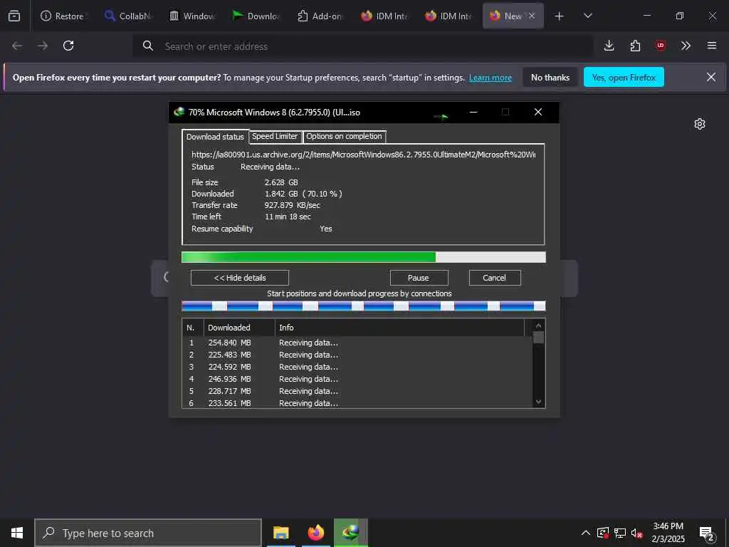Switch to the Add-ons tab
The width and height of the screenshot is (729, 547).
pyautogui.click(x=320, y=16)
